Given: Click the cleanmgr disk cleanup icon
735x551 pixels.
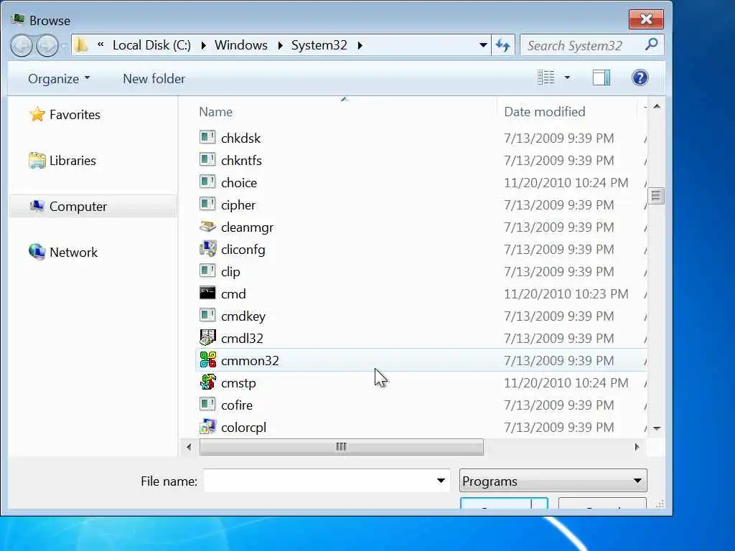Looking at the screenshot, I should 207,226.
